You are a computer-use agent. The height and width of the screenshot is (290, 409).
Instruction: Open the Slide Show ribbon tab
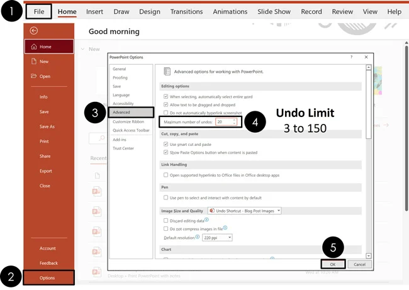[274, 11]
